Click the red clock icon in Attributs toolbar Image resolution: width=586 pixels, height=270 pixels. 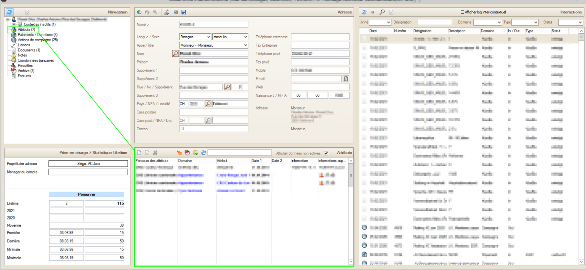coord(187,153)
